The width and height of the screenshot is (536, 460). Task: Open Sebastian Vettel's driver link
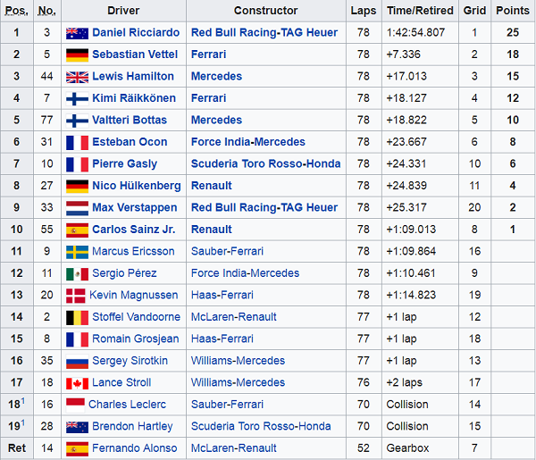coord(135,54)
